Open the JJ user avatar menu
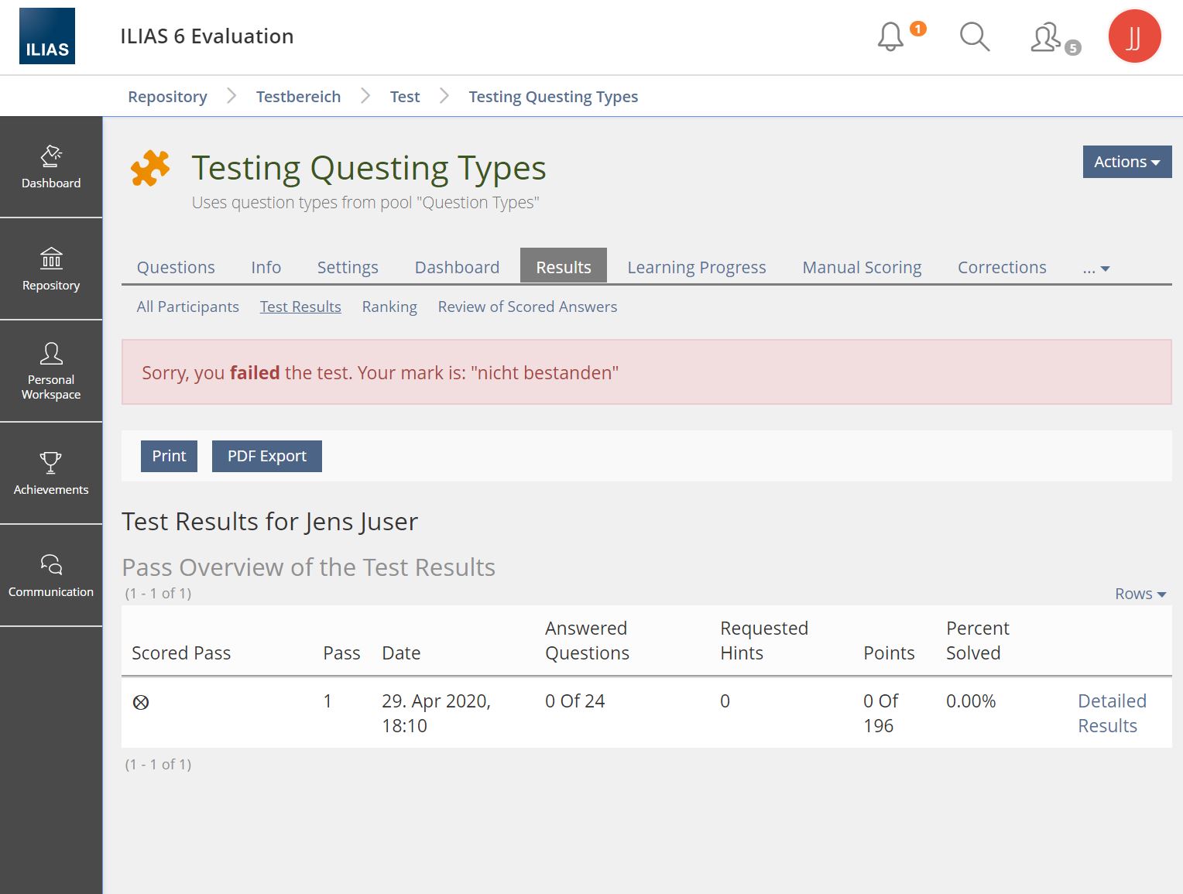This screenshot has width=1183, height=894. (x=1133, y=36)
